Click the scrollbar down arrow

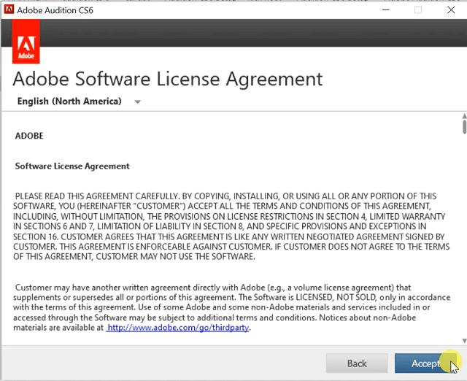tap(463, 340)
